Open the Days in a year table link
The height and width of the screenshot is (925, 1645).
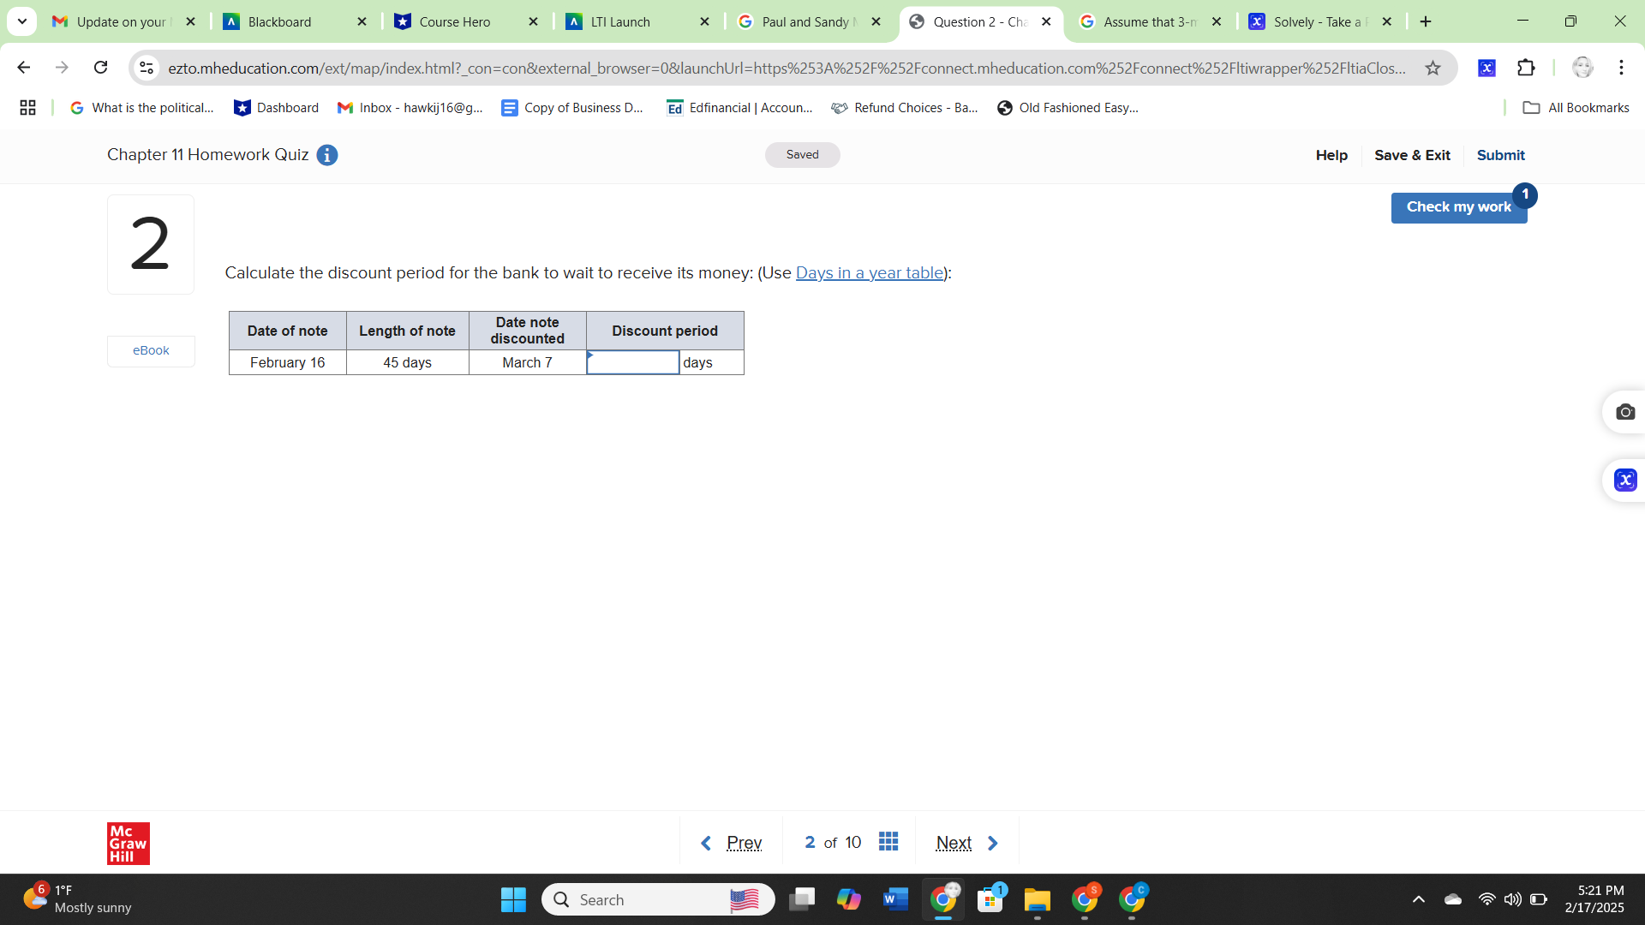click(869, 272)
